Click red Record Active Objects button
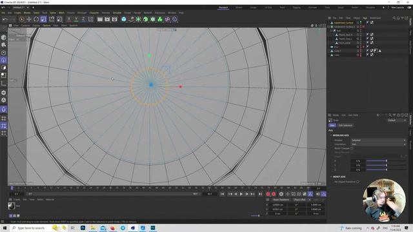The image size is (413, 232). pyautogui.click(x=268, y=194)
